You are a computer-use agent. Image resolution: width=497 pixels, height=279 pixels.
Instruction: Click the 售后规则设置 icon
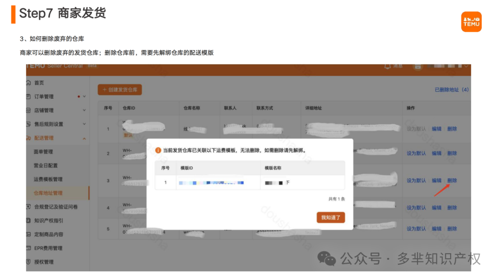(29, 124)
